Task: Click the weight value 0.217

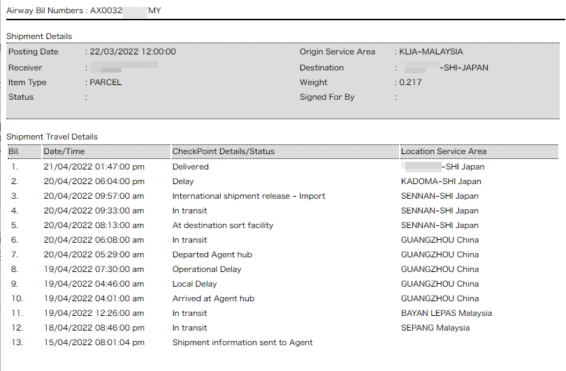Action: tap(410, 82)
